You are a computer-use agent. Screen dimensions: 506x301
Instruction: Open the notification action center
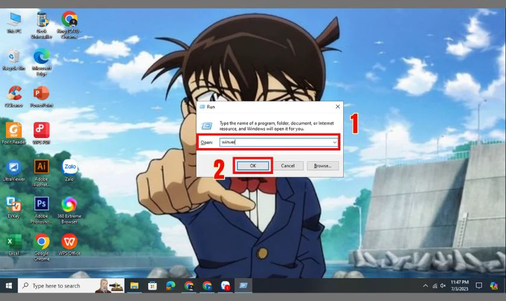479,285
